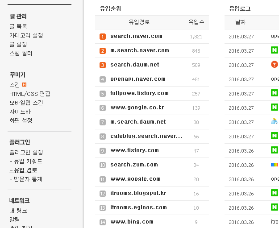279x228 pixels.
Task: Select m.search.daum.net referrer
Action: 138,122
